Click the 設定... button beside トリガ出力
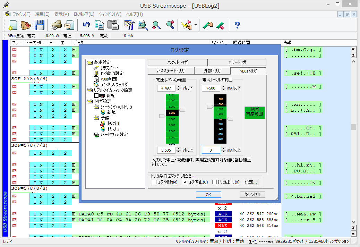This screenshot has height=247, width=360. click(251, 182)
